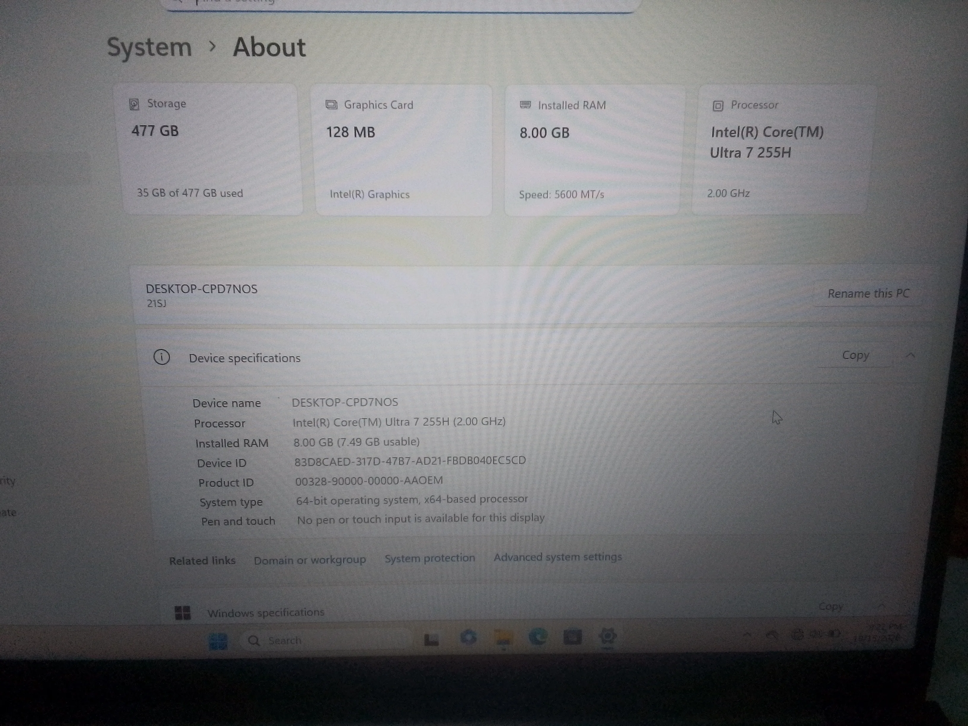Screen dimensions: 968x726
Task: Copy the Windows specifications
Action: 831,606
